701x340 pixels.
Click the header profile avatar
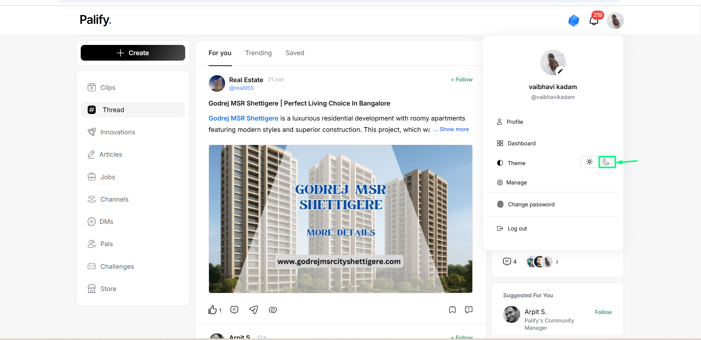[615, 20]
